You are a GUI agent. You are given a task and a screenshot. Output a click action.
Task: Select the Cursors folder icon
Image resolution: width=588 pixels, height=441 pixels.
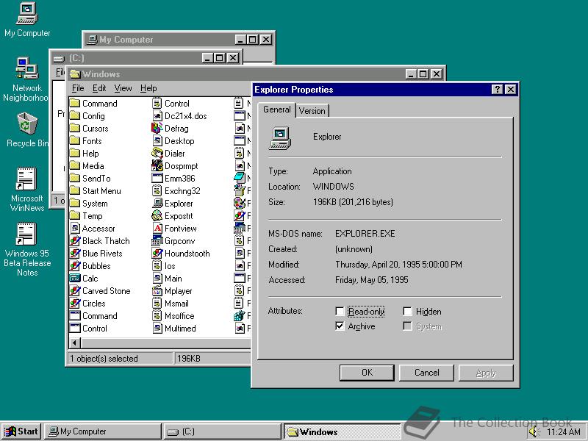[75, 128]
